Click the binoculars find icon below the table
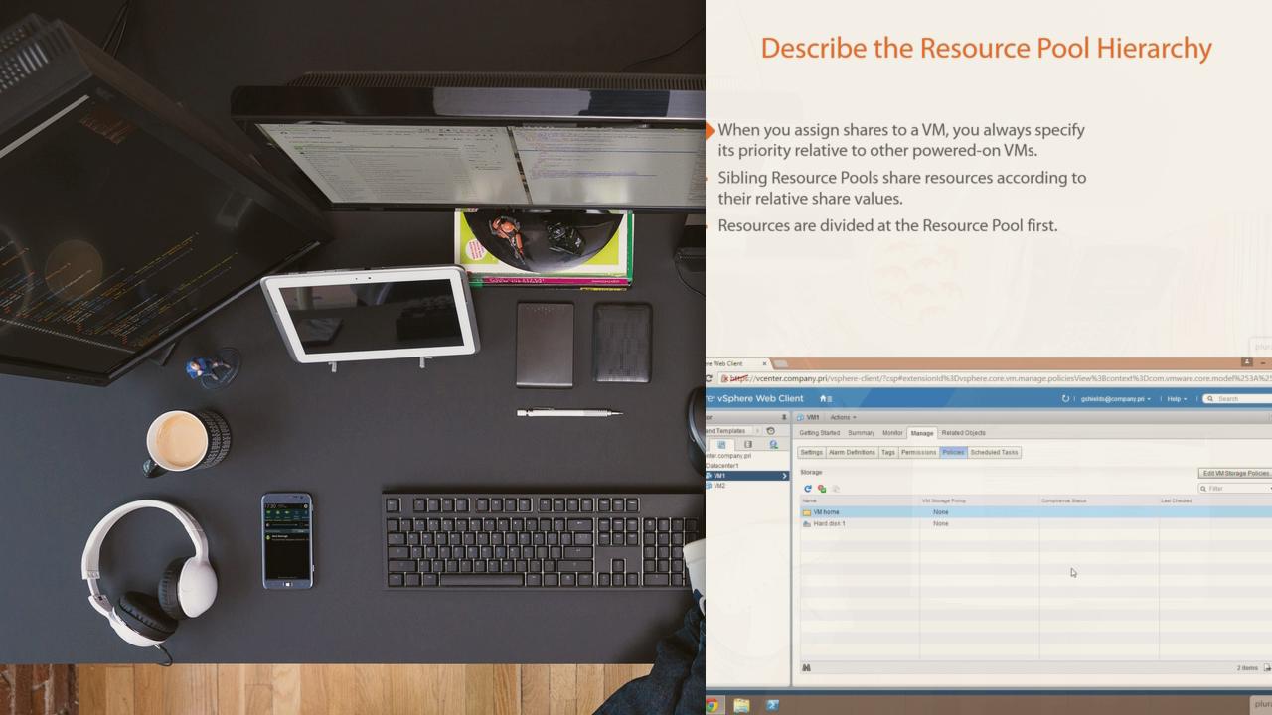Image resolution: width=1272 pixels, height=715 pixels. click(x=806, y=668)
